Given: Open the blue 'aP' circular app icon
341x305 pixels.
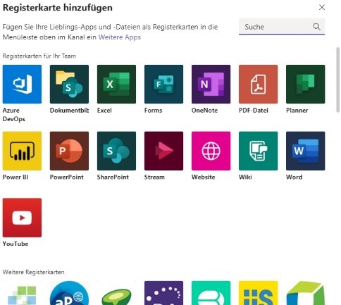Looking at the screenshot, I should [69, 293].
